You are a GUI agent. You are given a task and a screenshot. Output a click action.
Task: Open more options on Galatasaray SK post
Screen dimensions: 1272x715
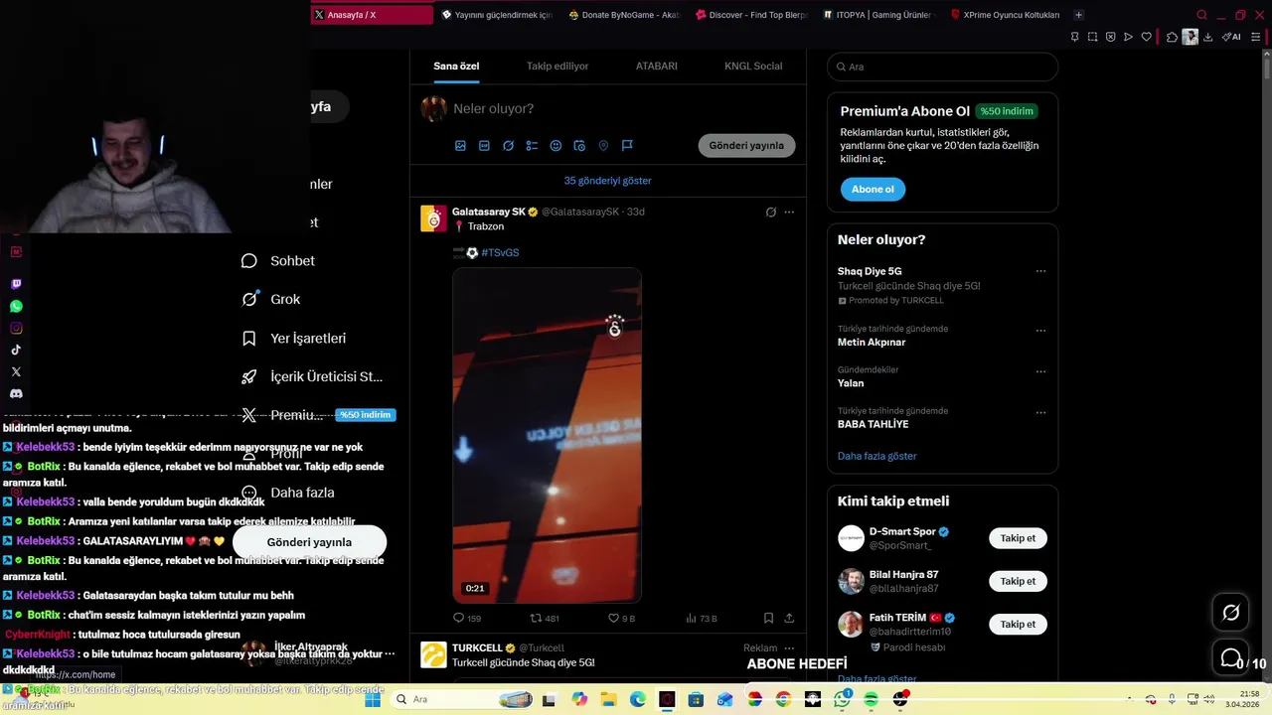[x=789, y=212]
